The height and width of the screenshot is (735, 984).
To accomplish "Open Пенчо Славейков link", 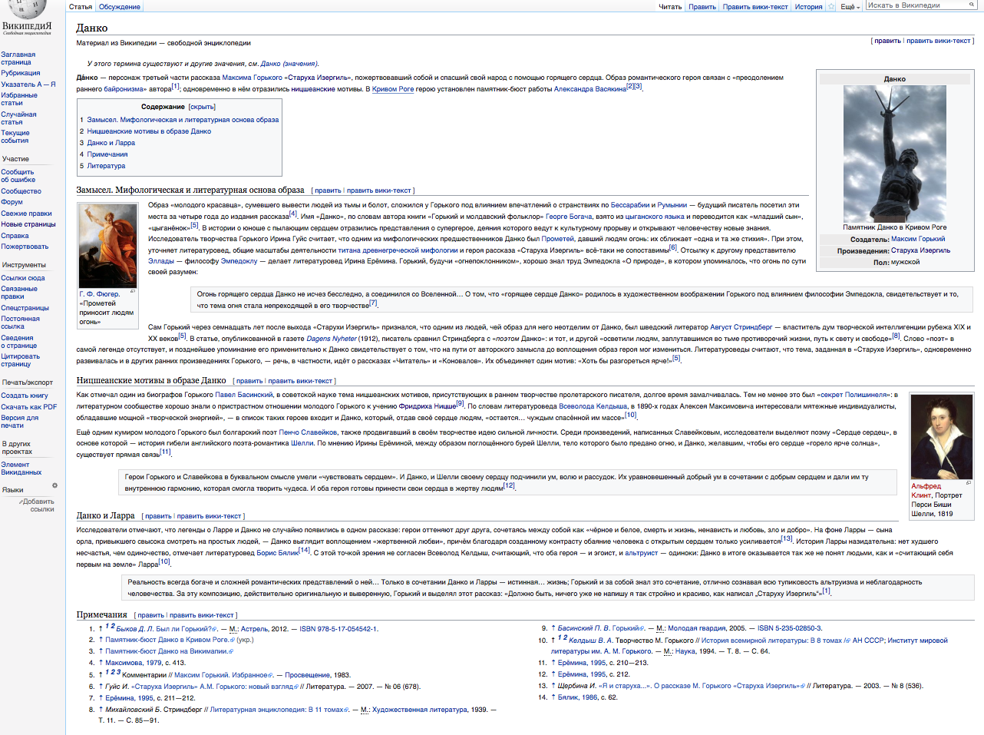I will click(308, 432).
